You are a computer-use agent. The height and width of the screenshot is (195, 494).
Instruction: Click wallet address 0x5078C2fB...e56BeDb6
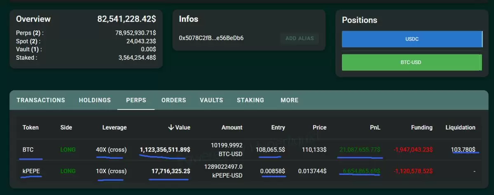coord(211,38)
